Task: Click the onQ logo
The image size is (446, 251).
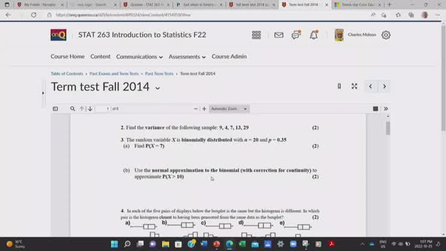Action: coord(58,35)
